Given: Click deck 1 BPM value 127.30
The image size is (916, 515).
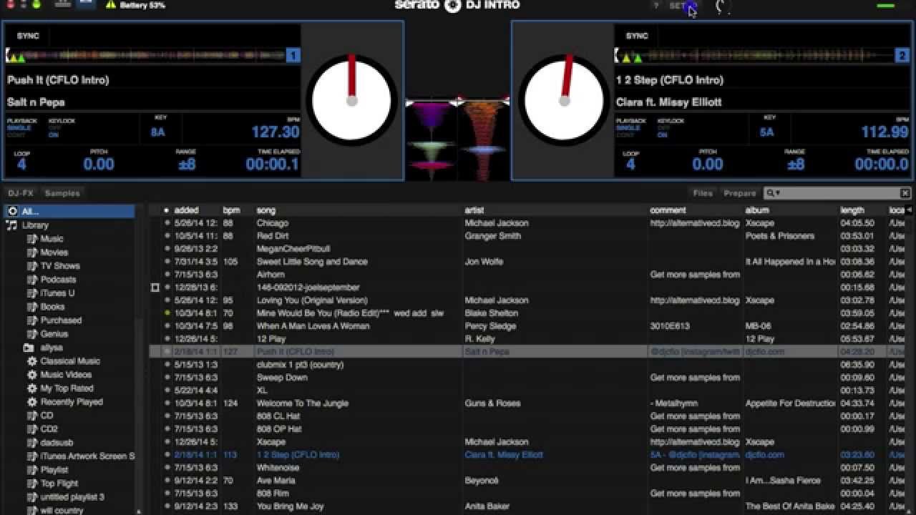Looking at the screenshot, I should pos(276,132).
